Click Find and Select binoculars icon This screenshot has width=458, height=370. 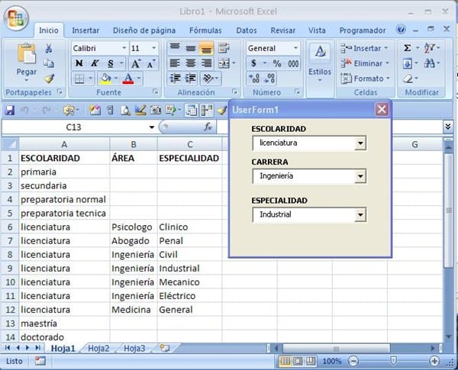pos(429,63)
